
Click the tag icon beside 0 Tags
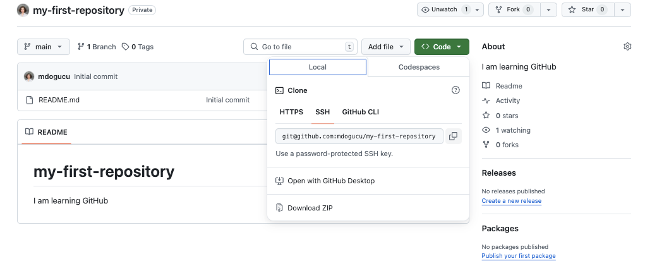[x=126, y=47]
